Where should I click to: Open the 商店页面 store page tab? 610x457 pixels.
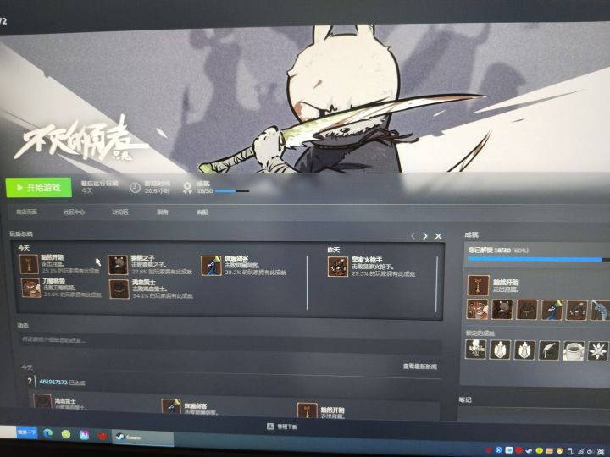pos(26,212)
